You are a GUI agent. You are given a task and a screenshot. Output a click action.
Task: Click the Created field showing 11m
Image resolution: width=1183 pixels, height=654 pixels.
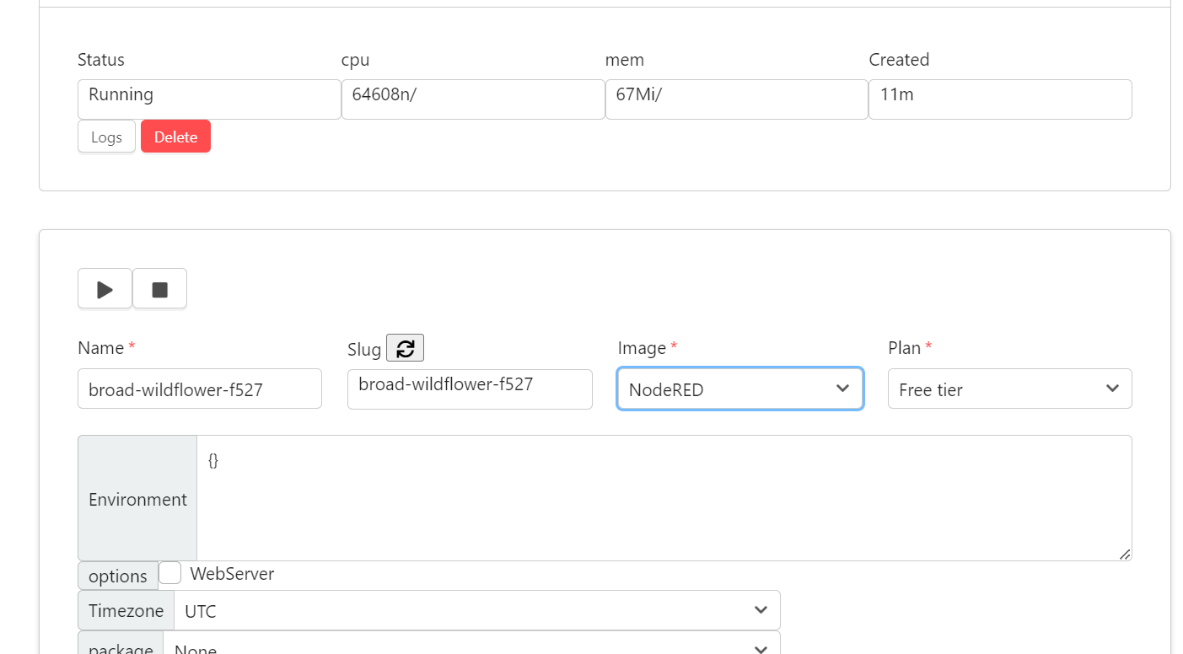click(1000, 99)
